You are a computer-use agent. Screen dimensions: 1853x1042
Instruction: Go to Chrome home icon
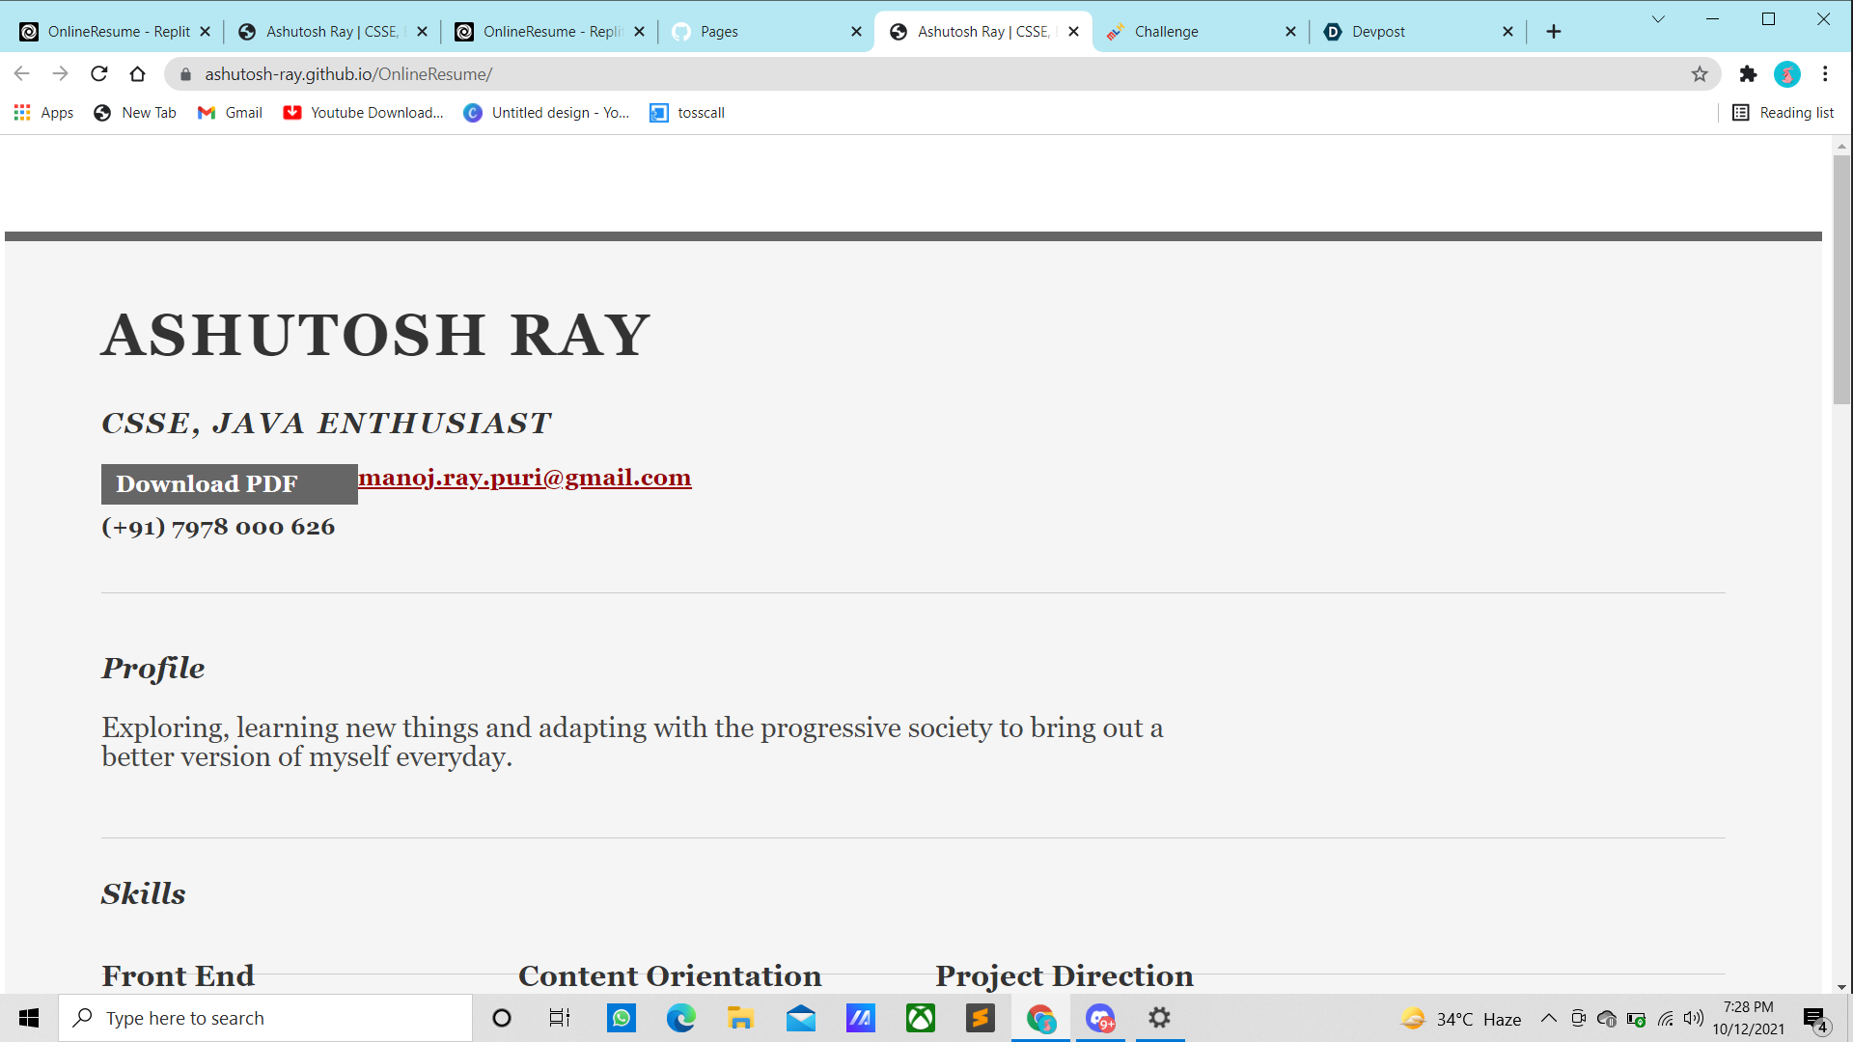tap(137, 74)
